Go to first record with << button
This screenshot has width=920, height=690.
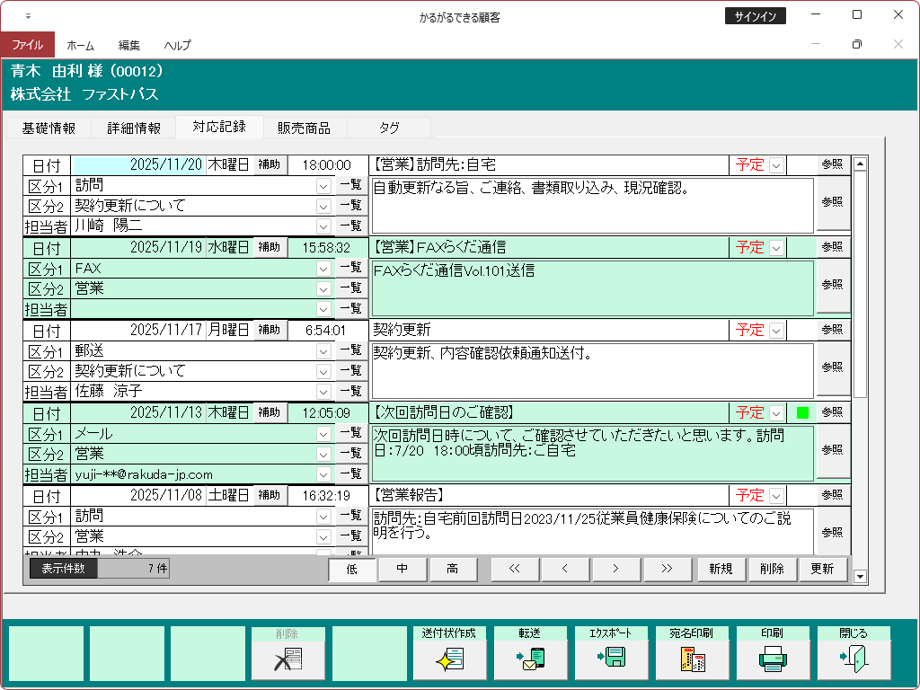click(514, 569)
